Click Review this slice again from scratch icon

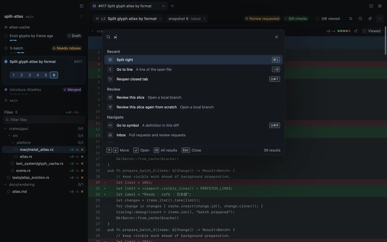tap(110, 107)
